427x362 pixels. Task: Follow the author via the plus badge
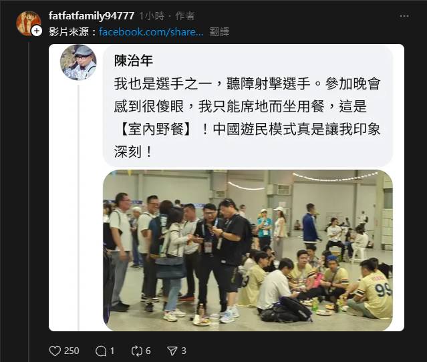point(37,31)
